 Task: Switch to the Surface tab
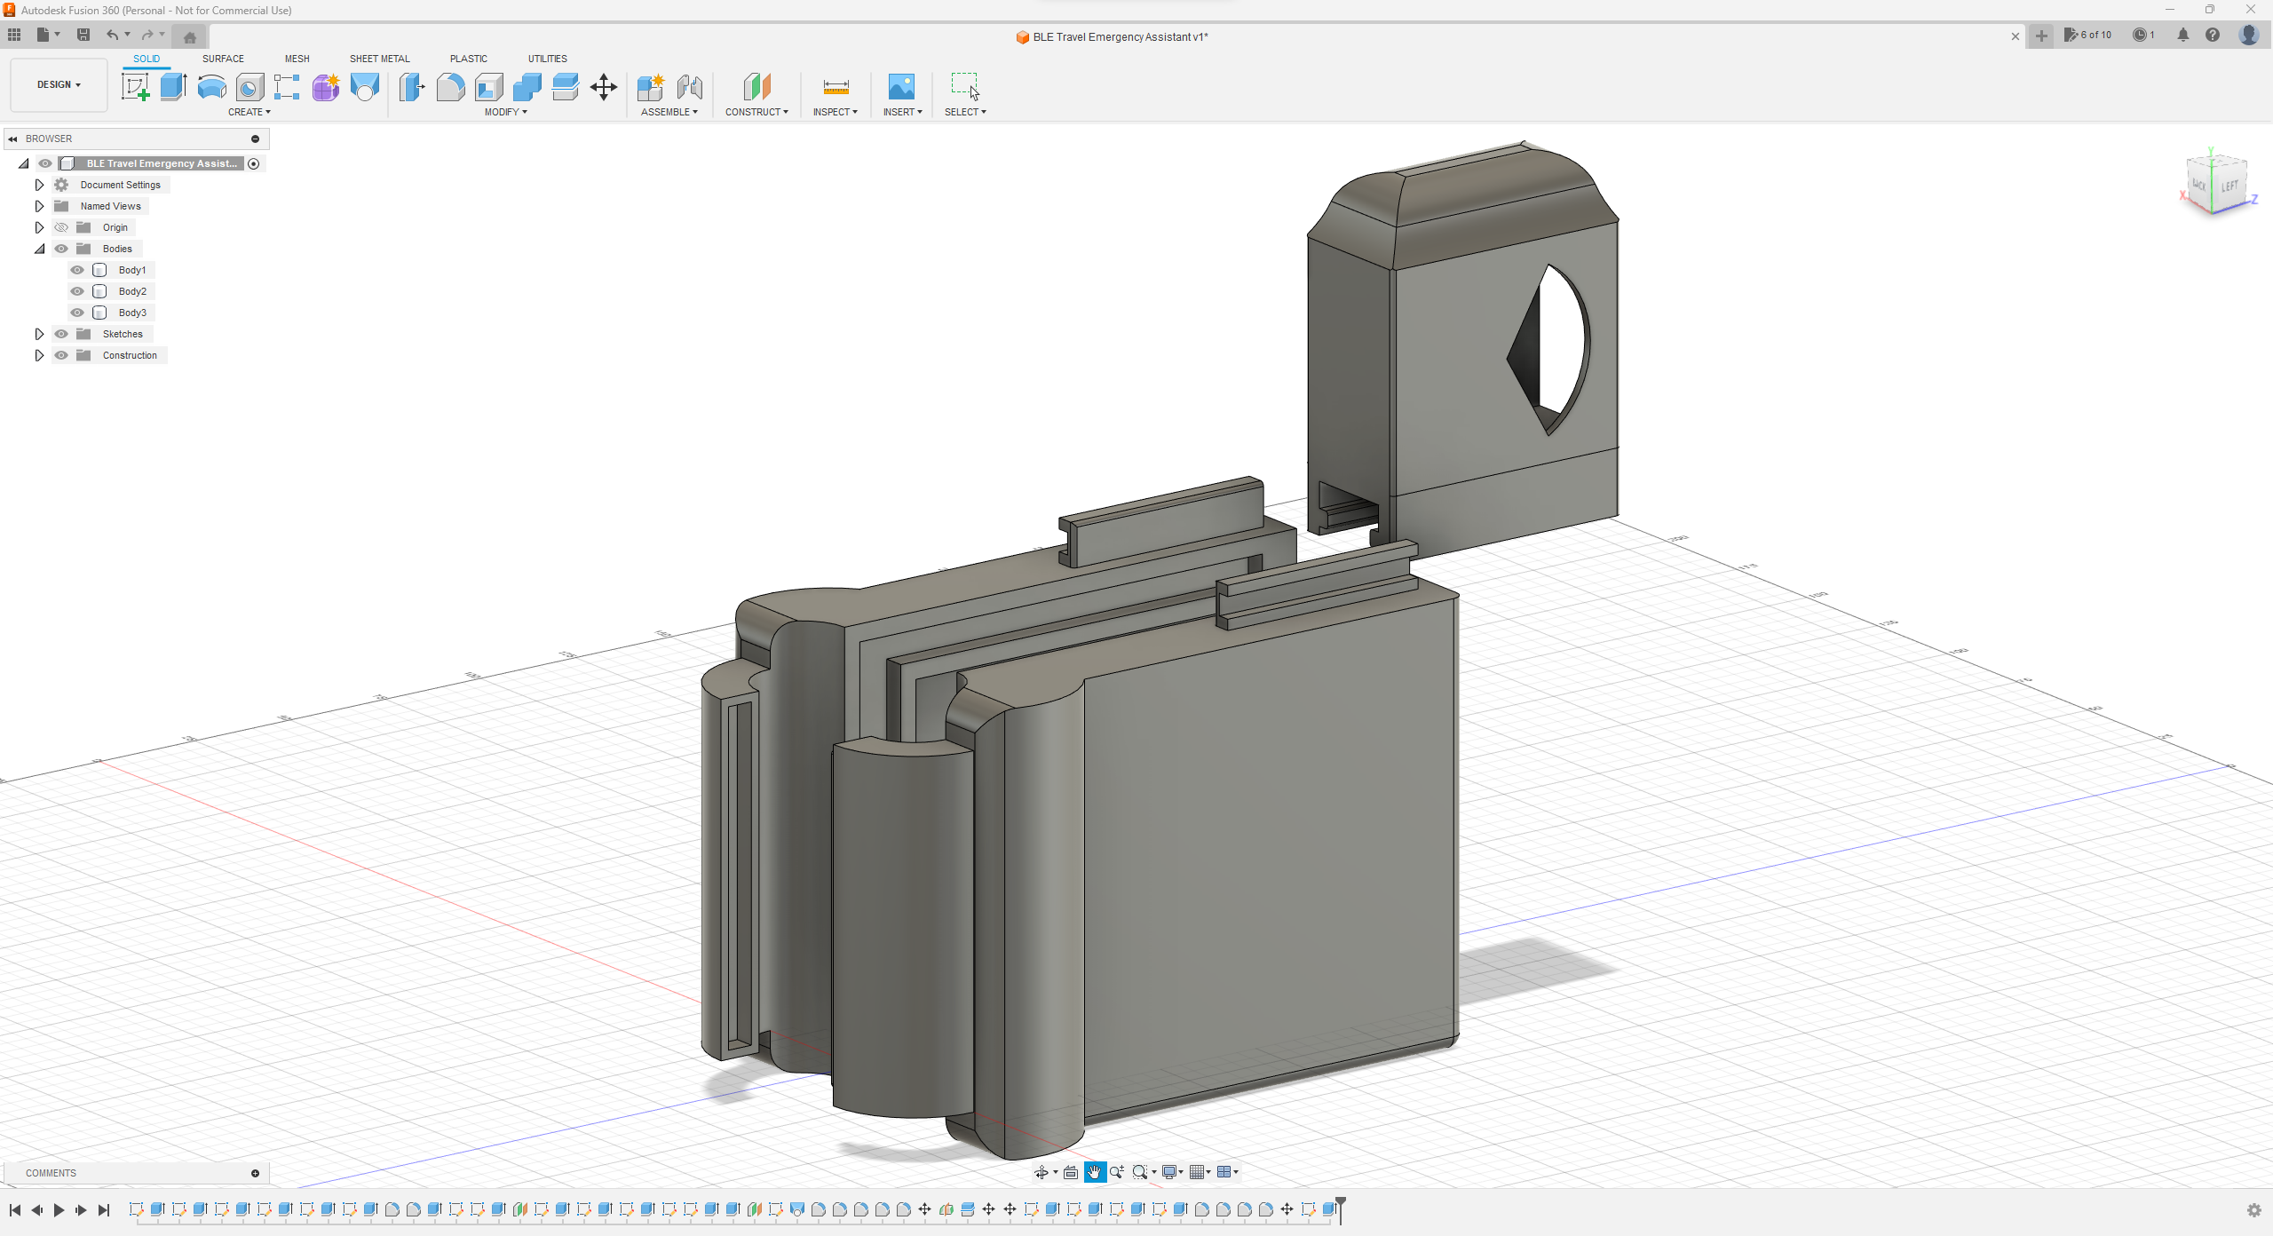point(222,58)
